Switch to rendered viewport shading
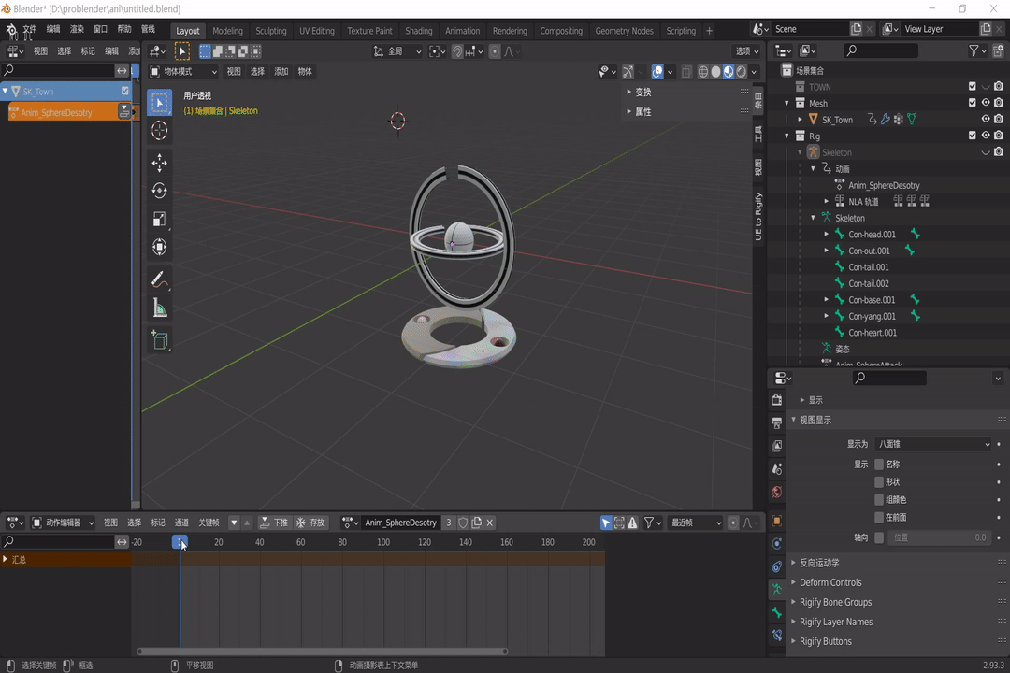The image size is (1010, 673). click(x=742, y=71)
